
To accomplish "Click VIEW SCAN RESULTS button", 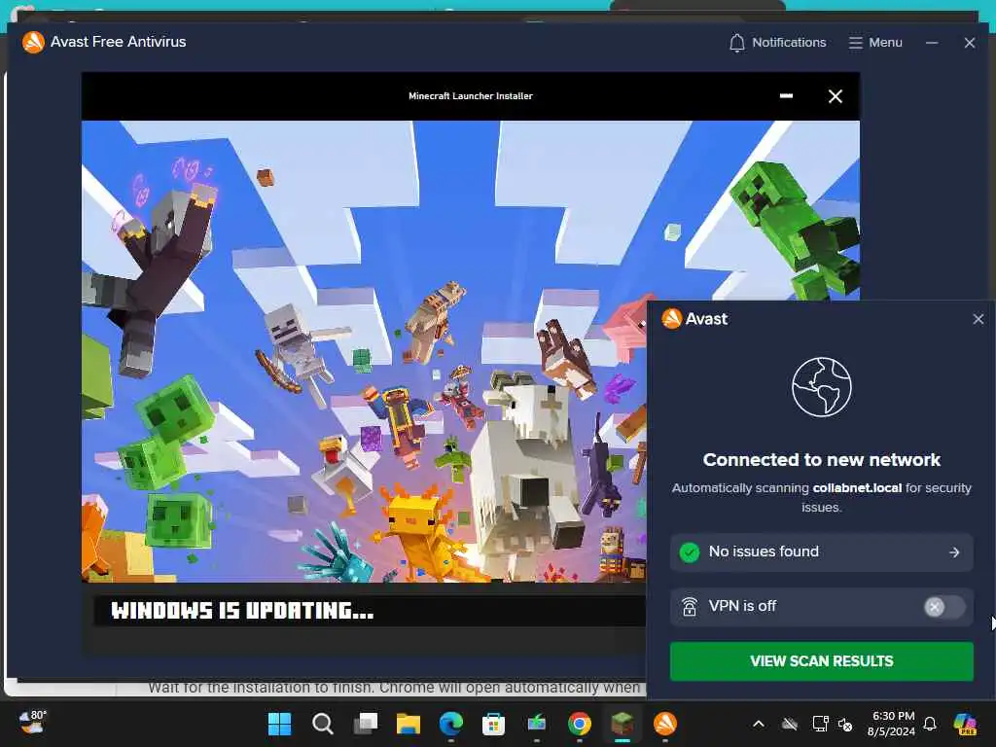I will 821,661.
